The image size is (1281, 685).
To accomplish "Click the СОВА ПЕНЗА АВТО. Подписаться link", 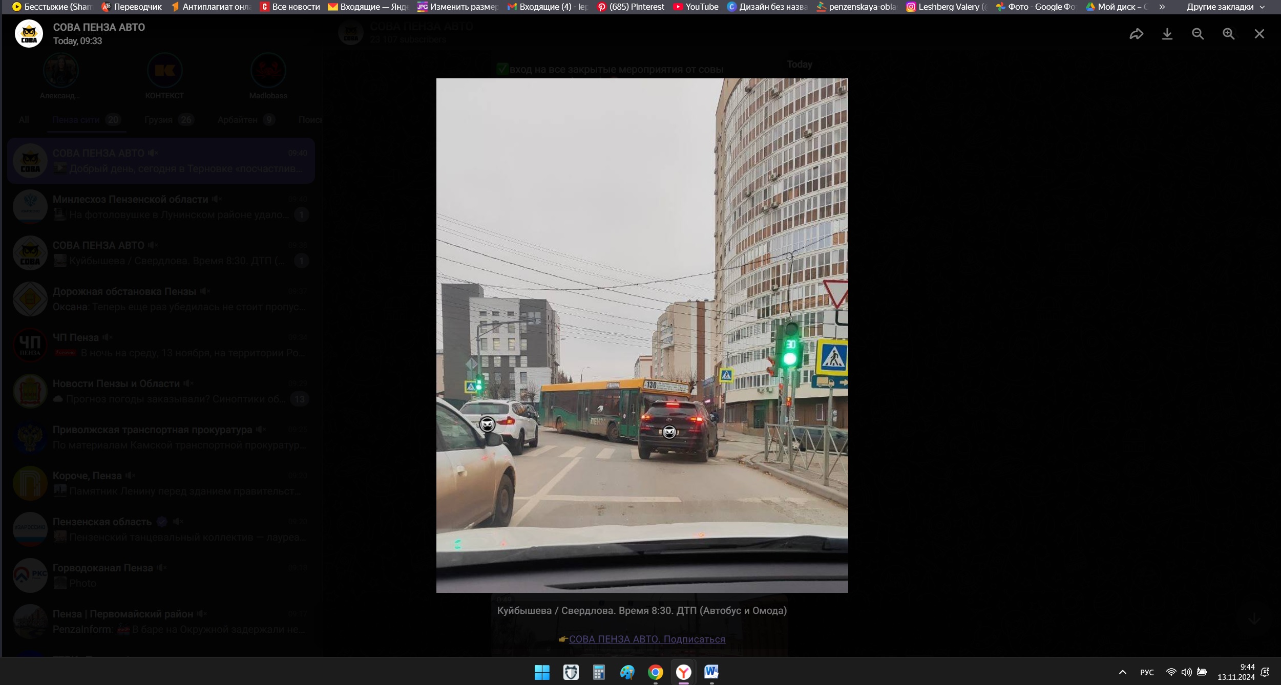I will tap(647, 639).
